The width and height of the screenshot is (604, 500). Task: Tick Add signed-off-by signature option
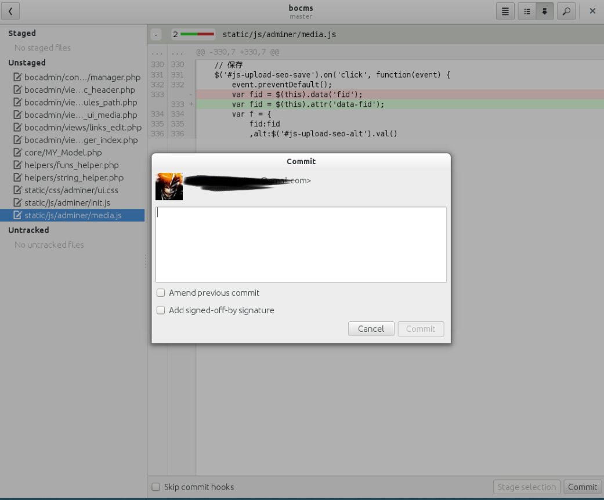[x=161, y=310]
